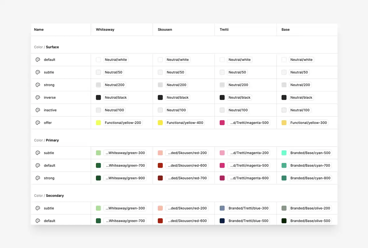Image resolution: width=368 pixels, height=248 pixels.
Task: Open the Branded/Tretti/blue-500 token chip
Action: tap(248, 221)
